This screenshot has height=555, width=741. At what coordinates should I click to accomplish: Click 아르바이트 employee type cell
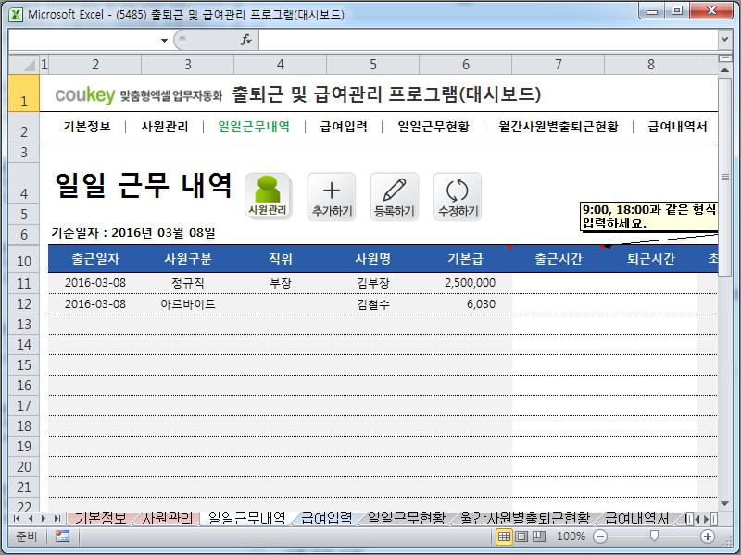coord(188,304)
